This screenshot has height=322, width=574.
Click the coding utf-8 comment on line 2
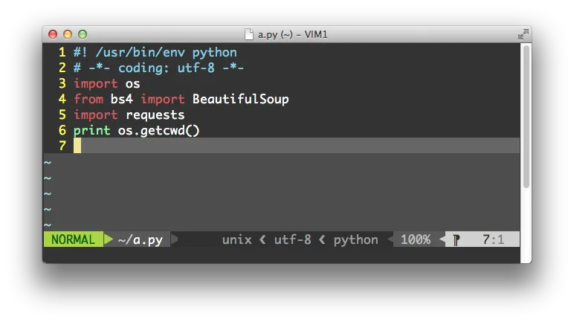[x=158, y=68]
